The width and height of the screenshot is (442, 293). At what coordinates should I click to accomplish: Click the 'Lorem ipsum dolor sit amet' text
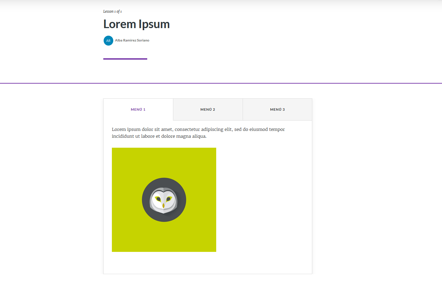(142, 130)
